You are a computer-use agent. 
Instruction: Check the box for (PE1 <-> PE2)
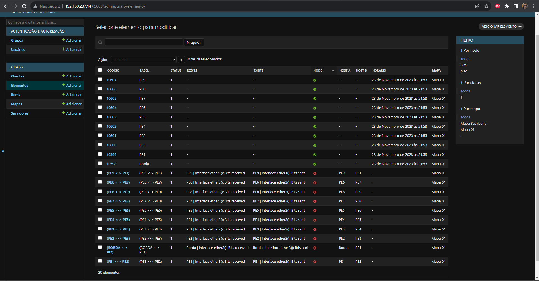(x=100, y=261)
